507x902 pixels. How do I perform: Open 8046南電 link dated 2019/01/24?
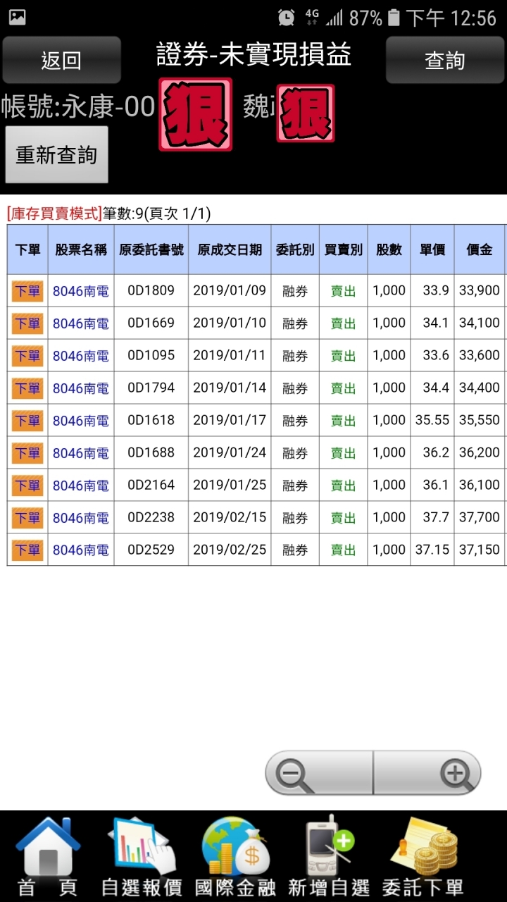[x=81, y=453]
